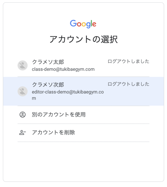Open アカウントを削除 option
This screenshot has height=187, width=167.
[x=83, y=133]
